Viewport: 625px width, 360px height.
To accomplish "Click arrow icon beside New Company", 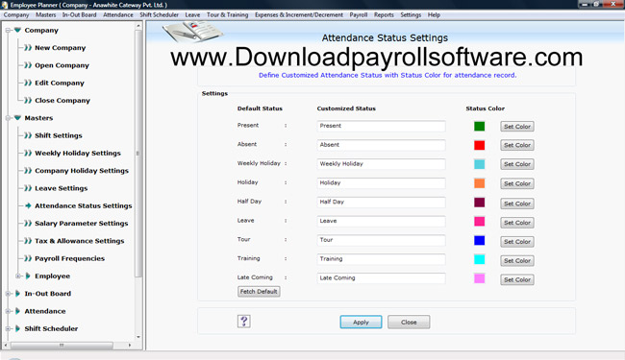I will (28, 48).
